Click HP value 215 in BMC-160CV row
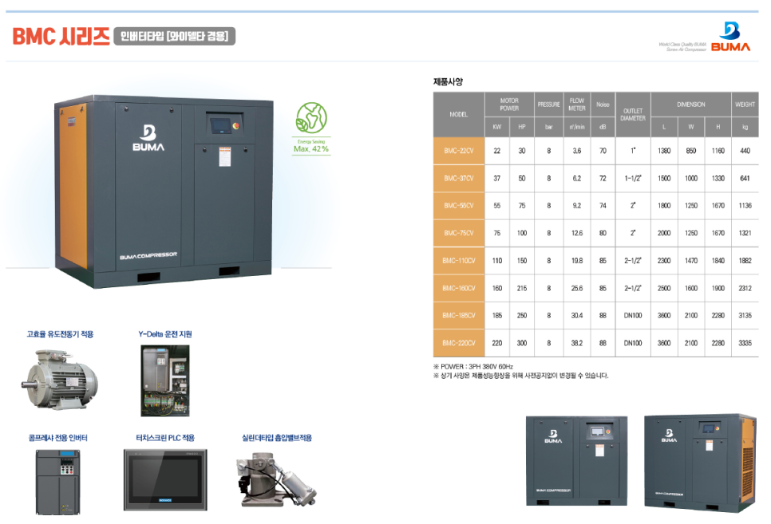The width and height of the screenshot is (771, 524). [x=522, y=289]
